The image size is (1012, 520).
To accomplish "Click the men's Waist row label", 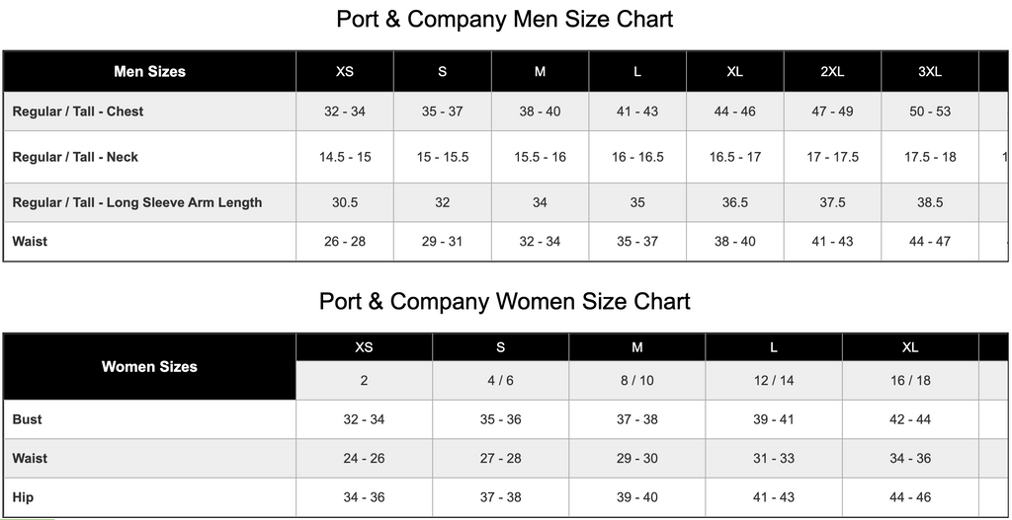I will point(30,241).
